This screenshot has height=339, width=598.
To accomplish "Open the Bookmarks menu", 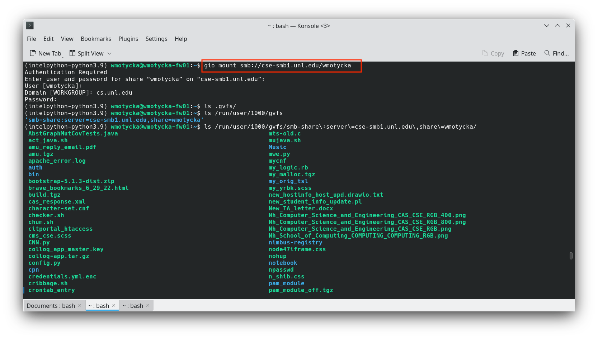I will click(x=96, y=39).
